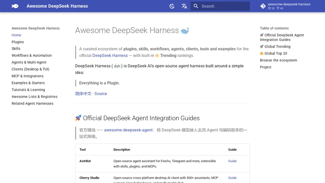Go to Workflows & Automation

[32, 55]
